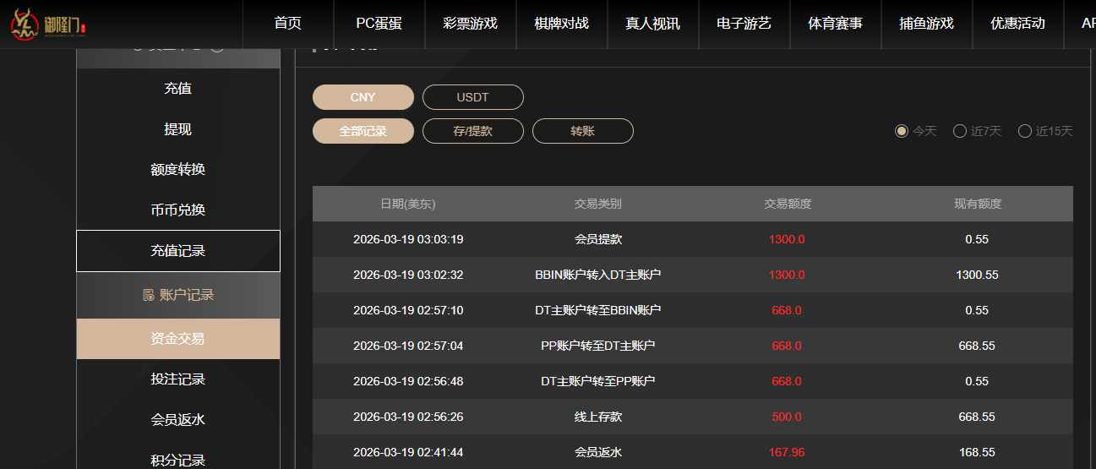The width and height of the screenshot is (1096, 469).
Task: Click the date 2026-03-19 02:41:44
Action: point(408,452)
